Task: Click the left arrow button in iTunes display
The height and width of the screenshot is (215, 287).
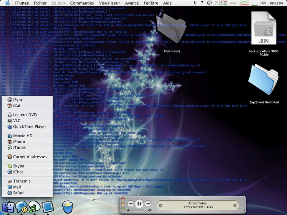Action: (x=160, y=205)
